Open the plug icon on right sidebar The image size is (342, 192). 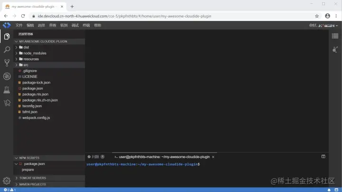pyautogui.click(x=335, y=50)
